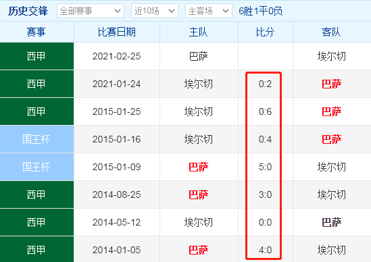Screen dimensions: 371x262
Task: Click the 客队 column header
Action: click(x=331, y=32)
